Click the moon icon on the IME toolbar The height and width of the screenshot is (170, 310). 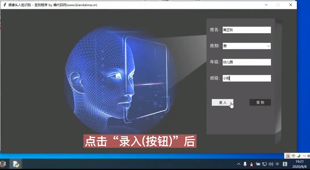(299, 155)
